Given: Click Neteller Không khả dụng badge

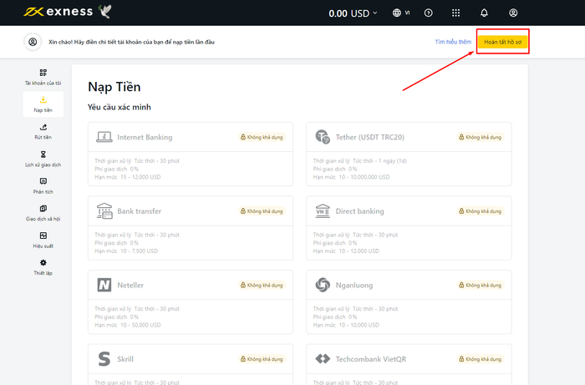Looking at the screenshot, I should (x=262, y=285).
